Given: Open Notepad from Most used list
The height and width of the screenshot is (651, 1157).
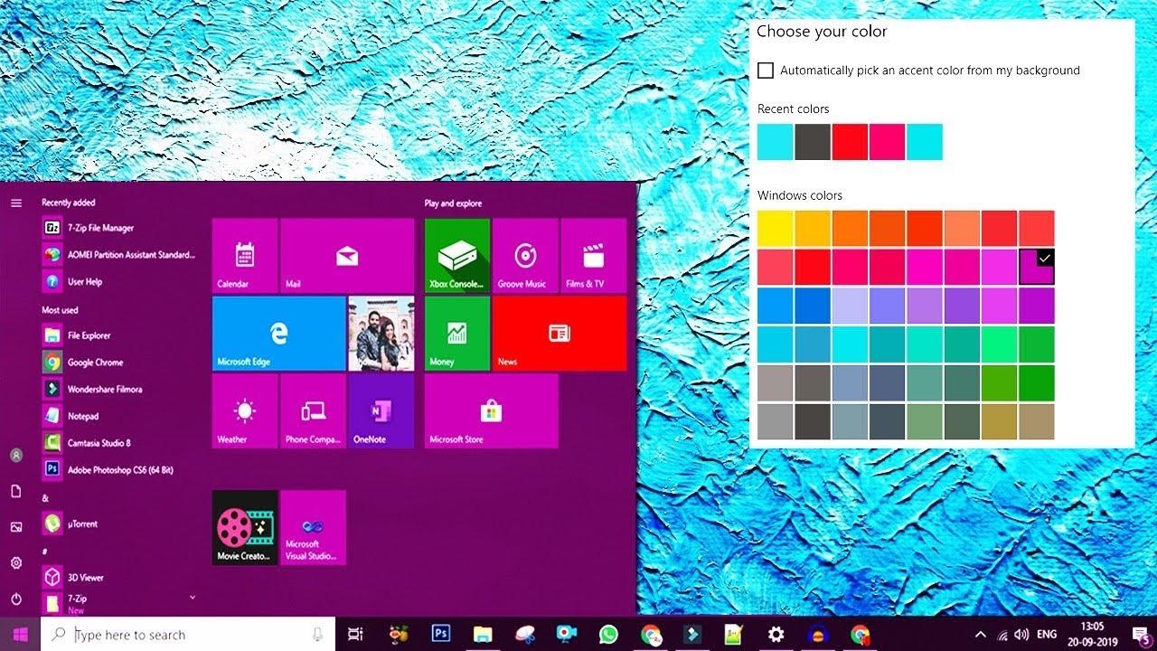Looking at the screenshot, I should pos(119,416).
